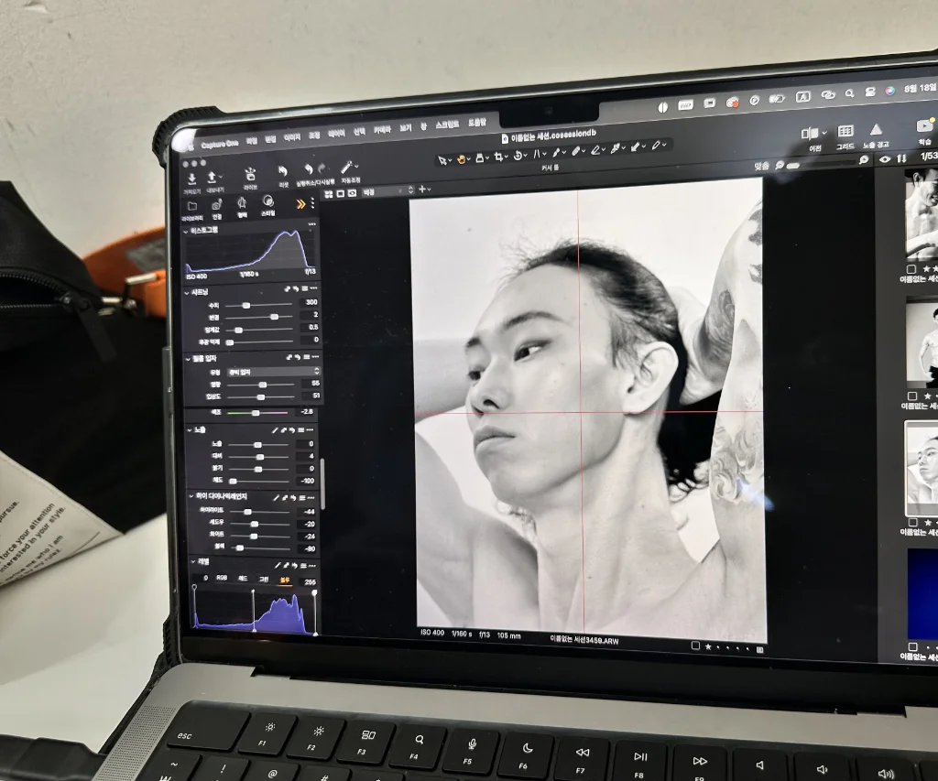938x781 pixels.
Task: Open the 학습 learn icon
Action: pos(925,126)
